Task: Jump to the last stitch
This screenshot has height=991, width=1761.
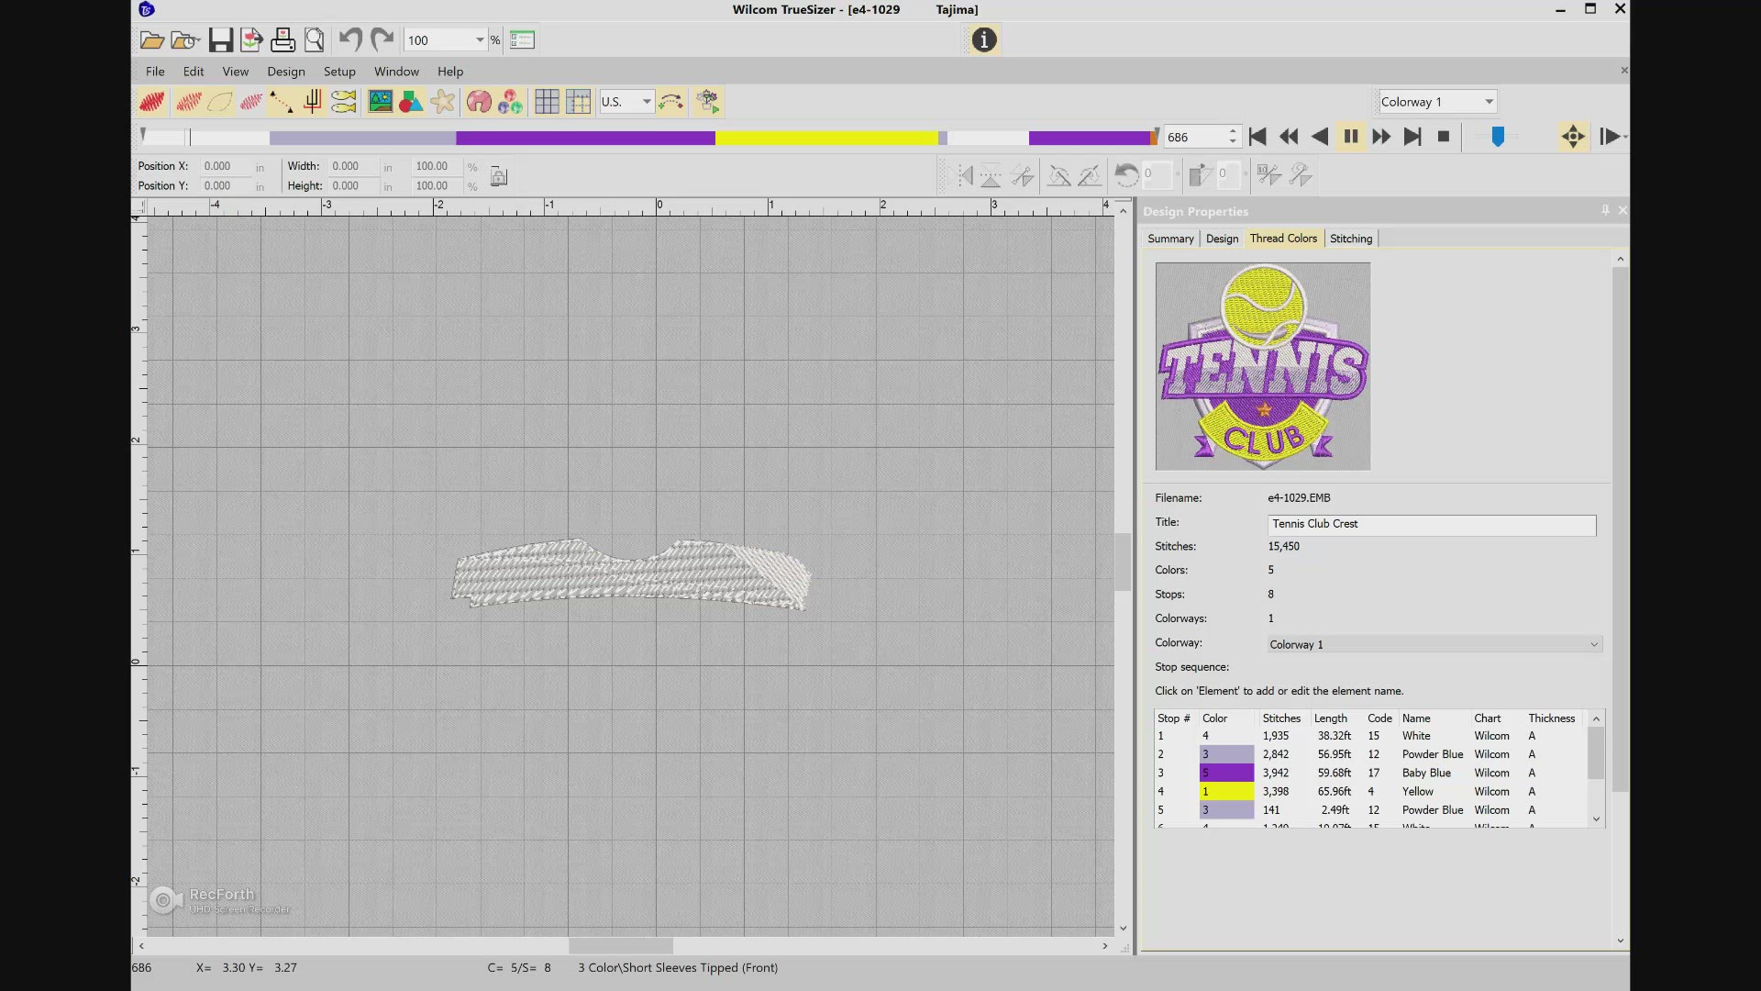Action: (x=1412, y=136)
